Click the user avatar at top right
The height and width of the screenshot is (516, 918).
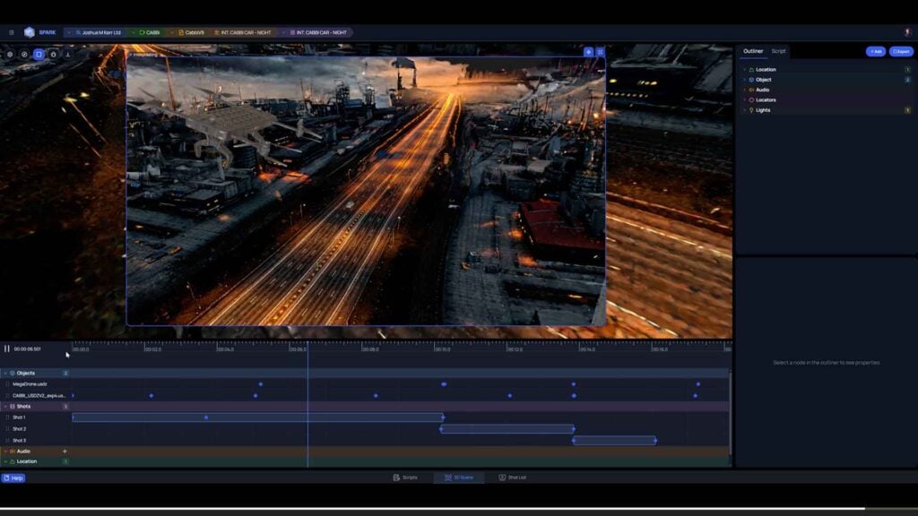(908, 33)
